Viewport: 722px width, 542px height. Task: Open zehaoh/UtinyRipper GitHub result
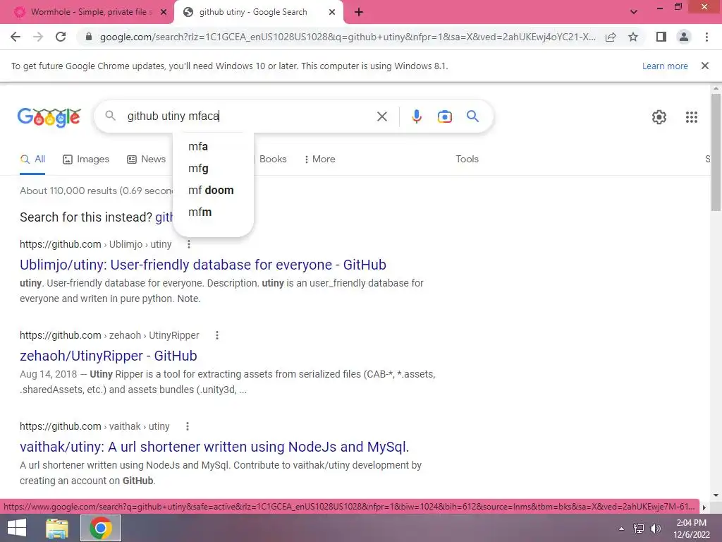click(108, 356)
